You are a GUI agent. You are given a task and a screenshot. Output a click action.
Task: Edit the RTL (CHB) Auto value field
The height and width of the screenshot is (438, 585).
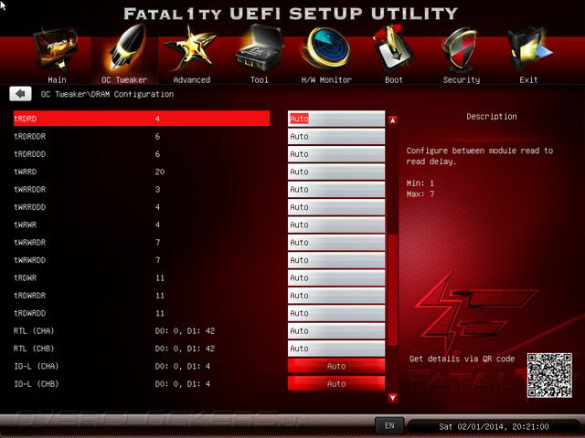tap(336, 349)
